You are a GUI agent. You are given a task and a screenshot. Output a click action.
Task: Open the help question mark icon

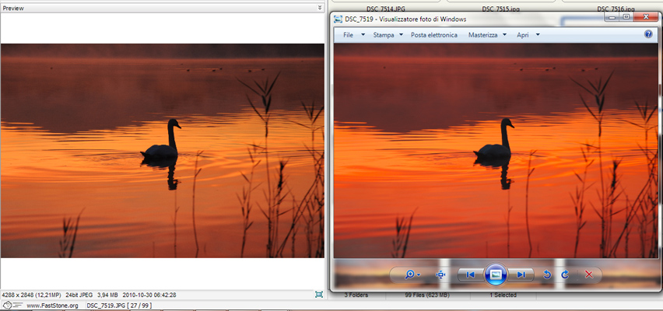click(648, 34)
